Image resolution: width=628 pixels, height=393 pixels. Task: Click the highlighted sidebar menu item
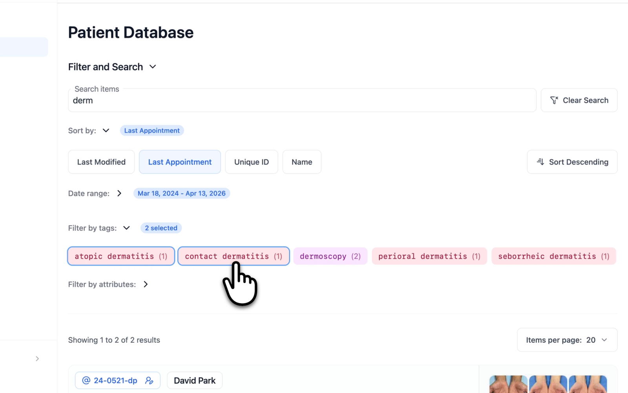24,47
